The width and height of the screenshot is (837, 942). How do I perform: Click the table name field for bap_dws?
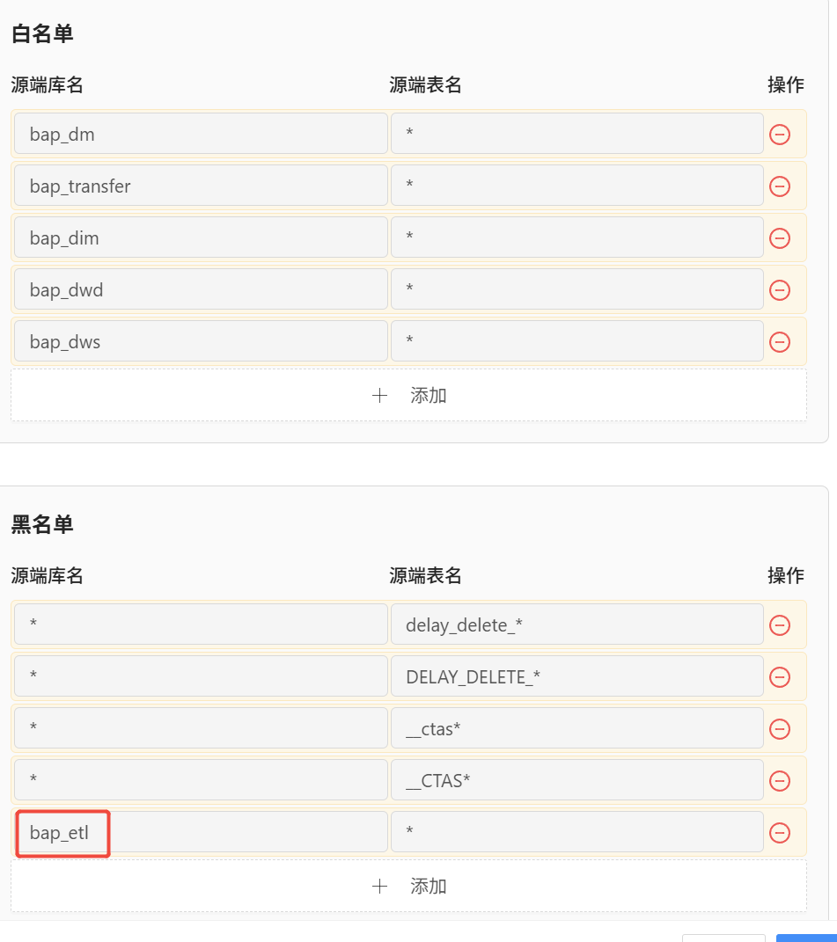click(x=577, y=340)
